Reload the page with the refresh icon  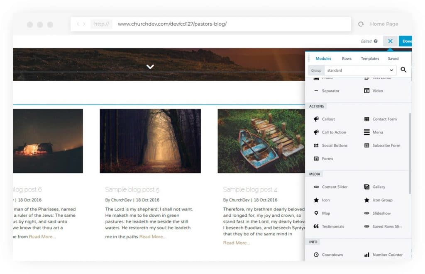click(361, 24)
